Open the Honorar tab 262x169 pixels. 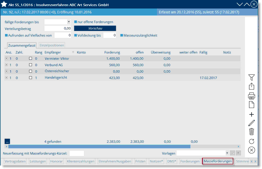click(56, 161)
